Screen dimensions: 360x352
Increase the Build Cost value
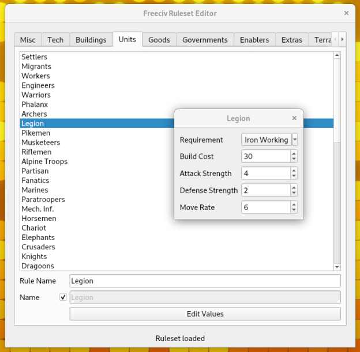[x=294, y=153]
